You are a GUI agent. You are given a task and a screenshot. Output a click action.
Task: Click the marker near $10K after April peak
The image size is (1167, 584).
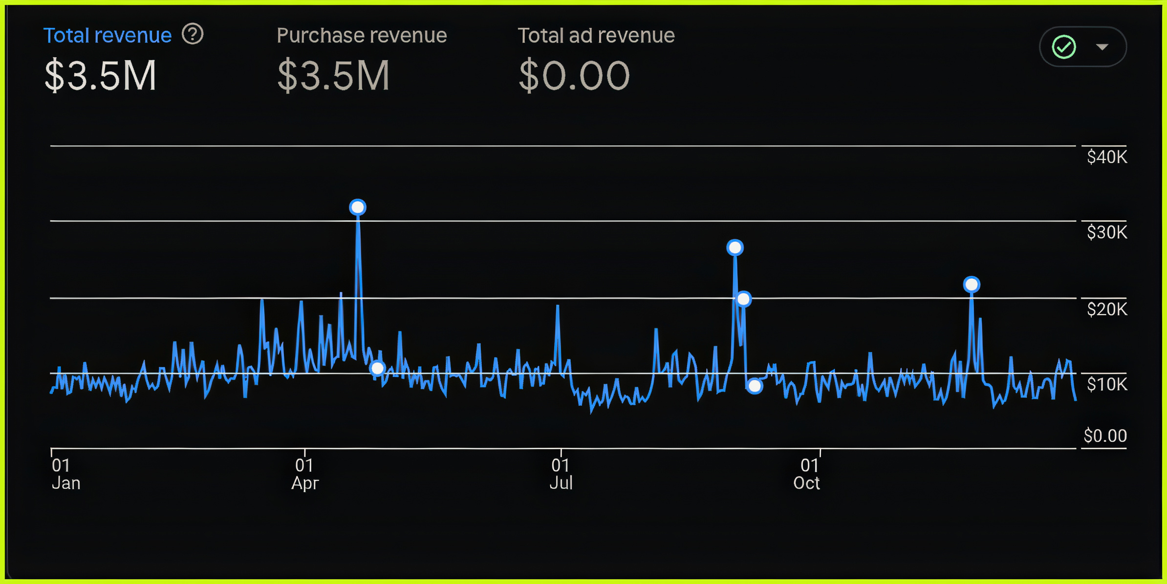pos(377,368)
